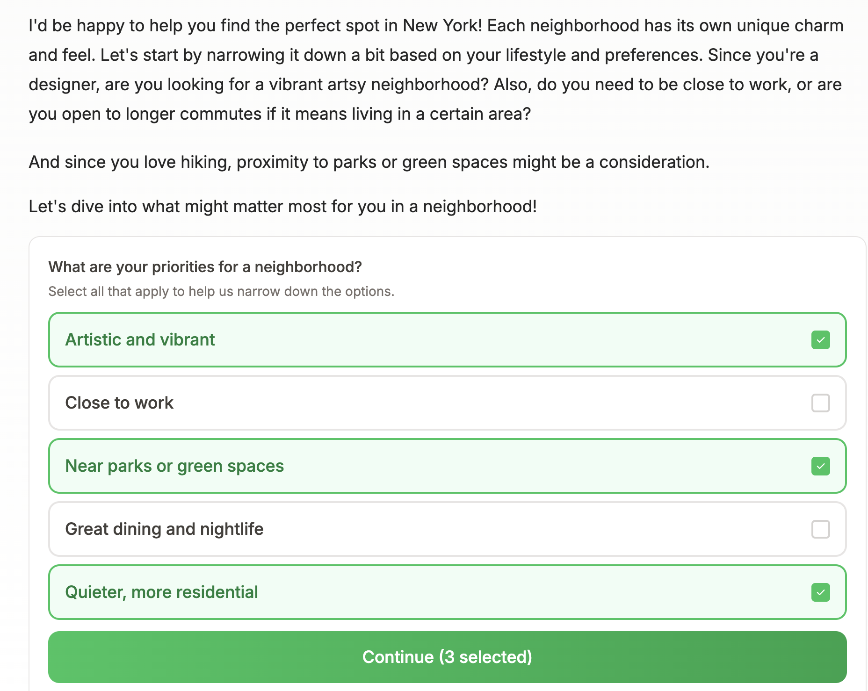Uncheck the Near parks or green spaces checkbox
The image size is (868, 691).
[x=820, y=466]
